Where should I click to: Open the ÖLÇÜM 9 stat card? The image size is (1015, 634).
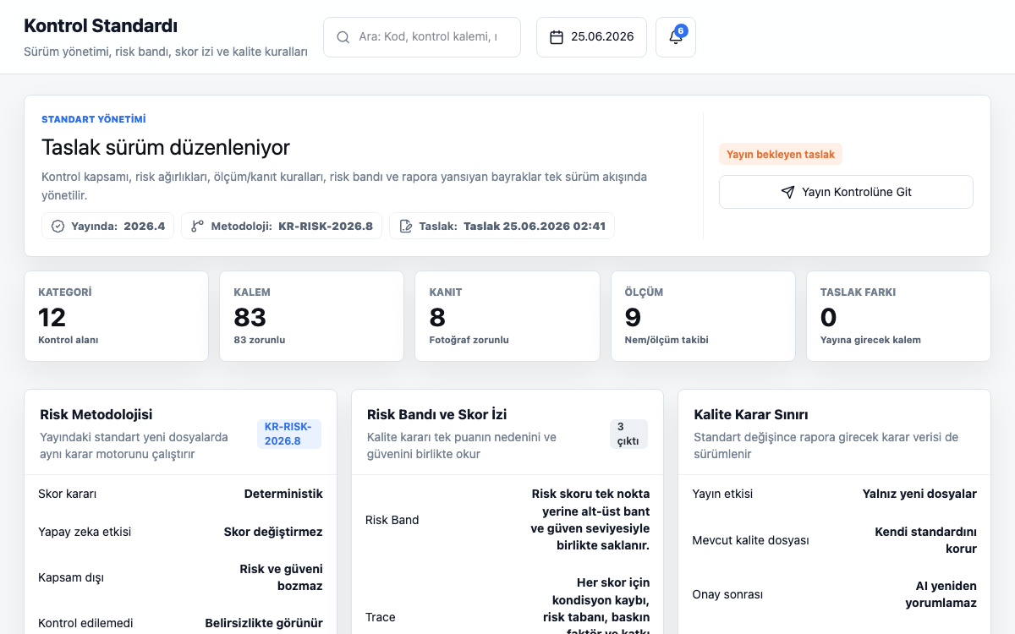[x=703, y=316]
